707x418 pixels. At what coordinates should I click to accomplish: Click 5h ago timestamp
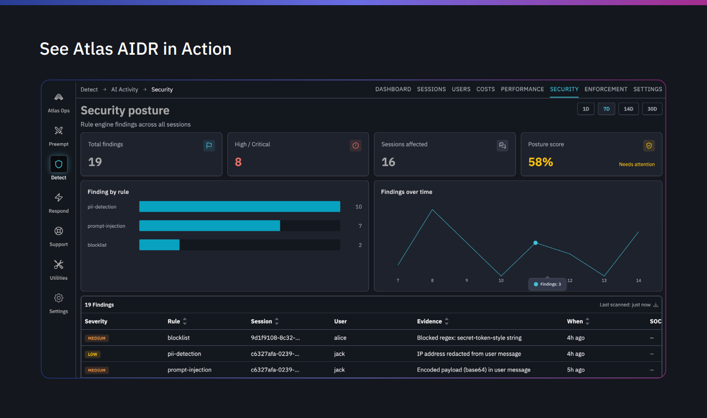coord(576,370)
